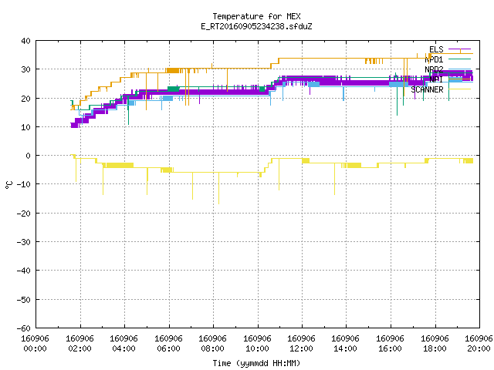Screen dimensions: 494x370
Task: Click the y-axis label '30'
Action: (x=25, y=69)
